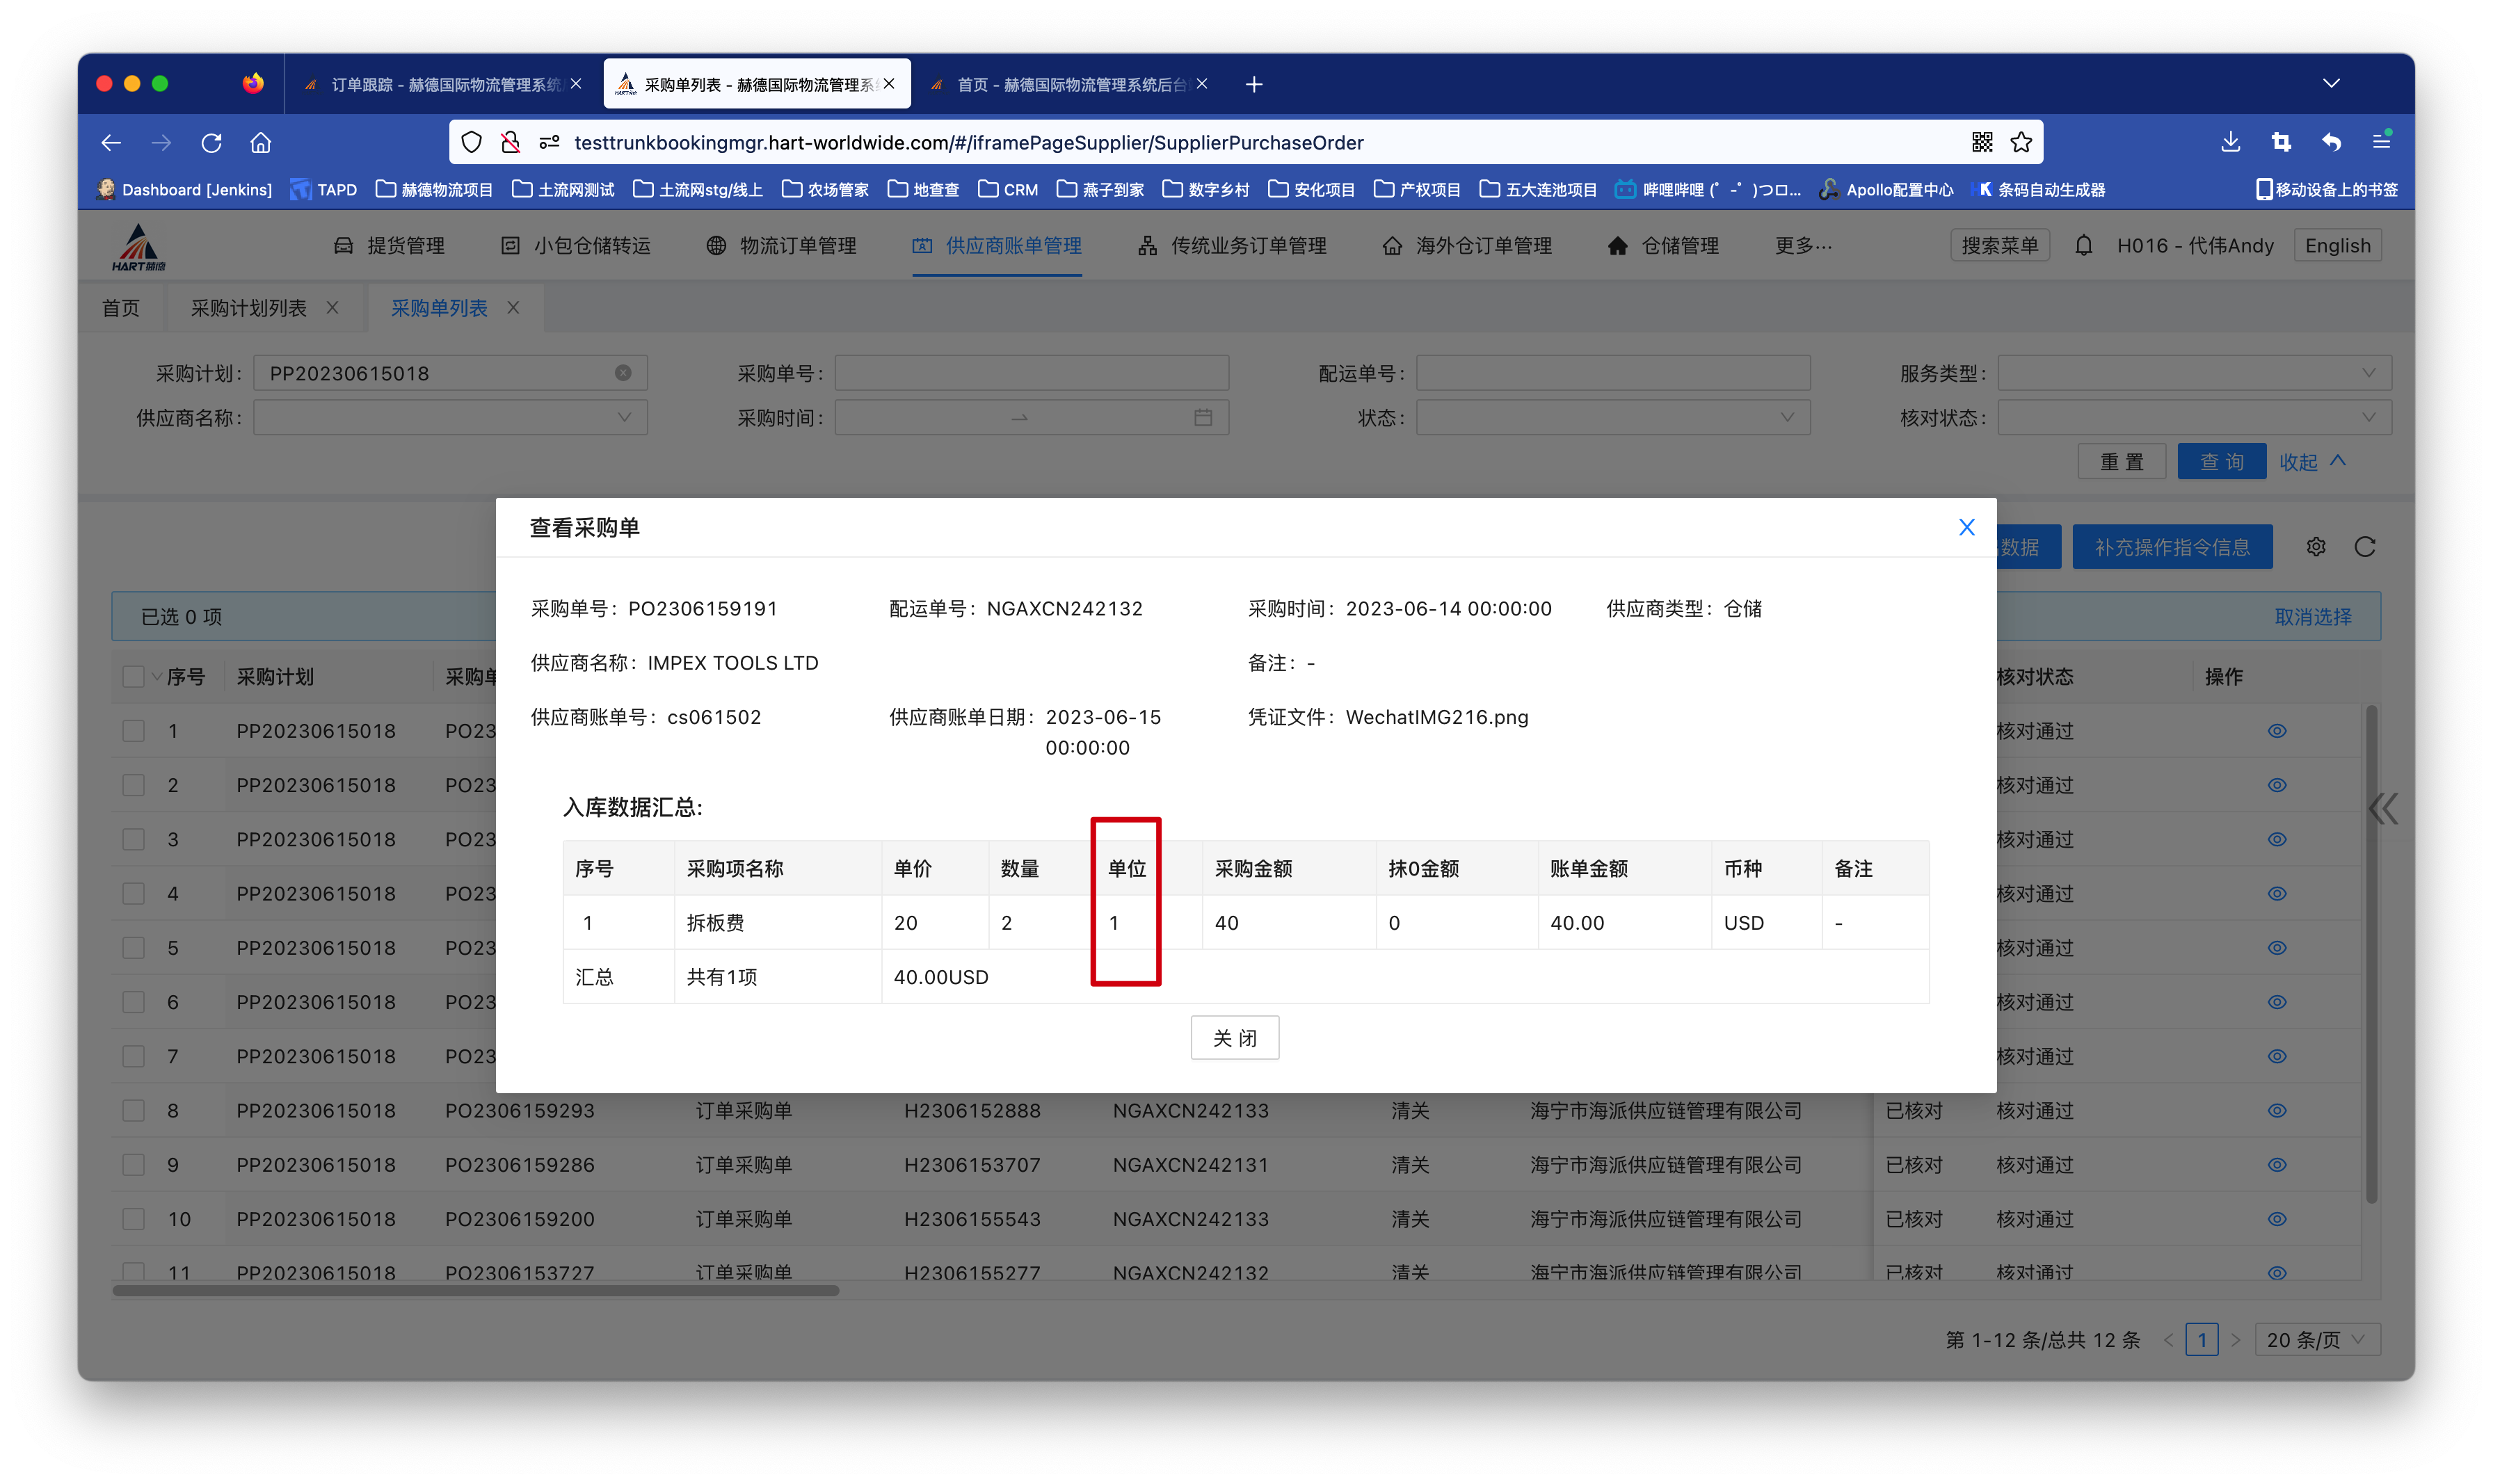Image resolution: width=2493 pixels, height=1484 pixels.
Task: Click the 关闭 button in dialog
Action: coord(1234,1038)
